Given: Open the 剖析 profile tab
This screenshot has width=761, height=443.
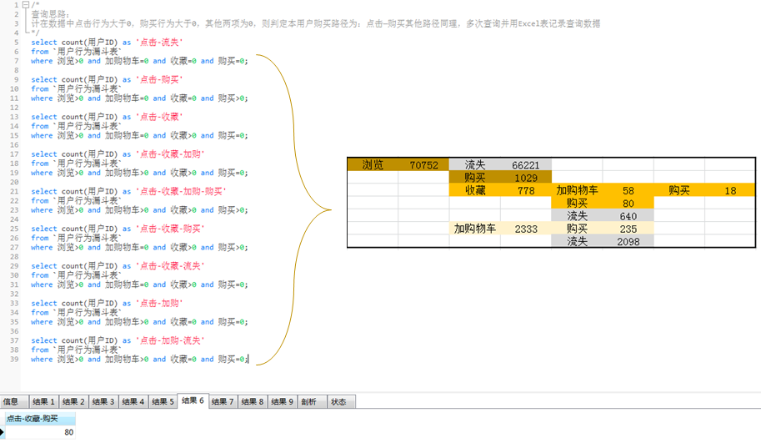Looking at the screenshot, I should [308, 402].
